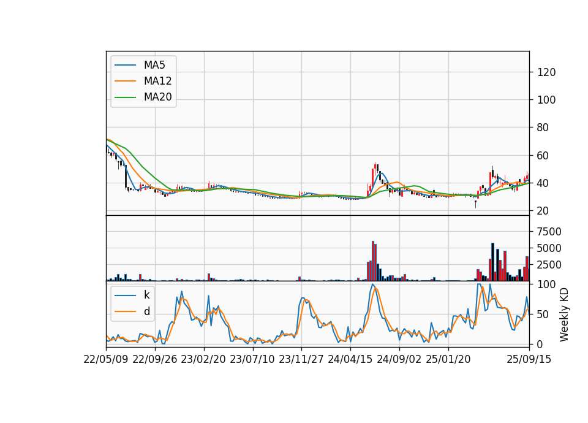
Task: Click the 25/09/15 date tick label
Action: [x=529, y=359]
